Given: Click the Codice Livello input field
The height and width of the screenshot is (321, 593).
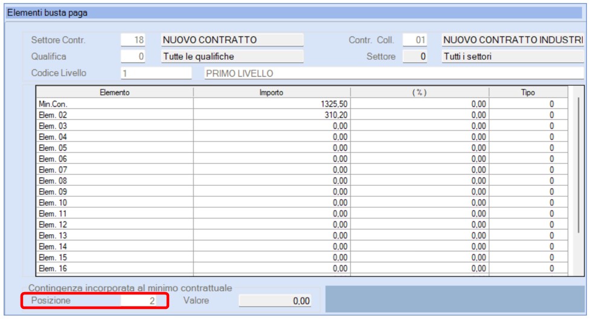Looking at the screenshot, I should tap(156, 73).
